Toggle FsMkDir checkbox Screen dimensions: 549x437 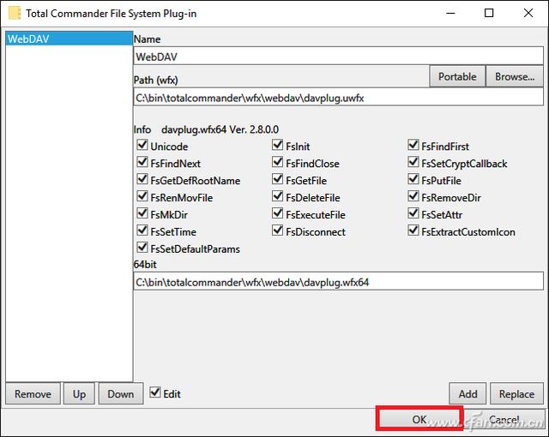coord(142,213)
